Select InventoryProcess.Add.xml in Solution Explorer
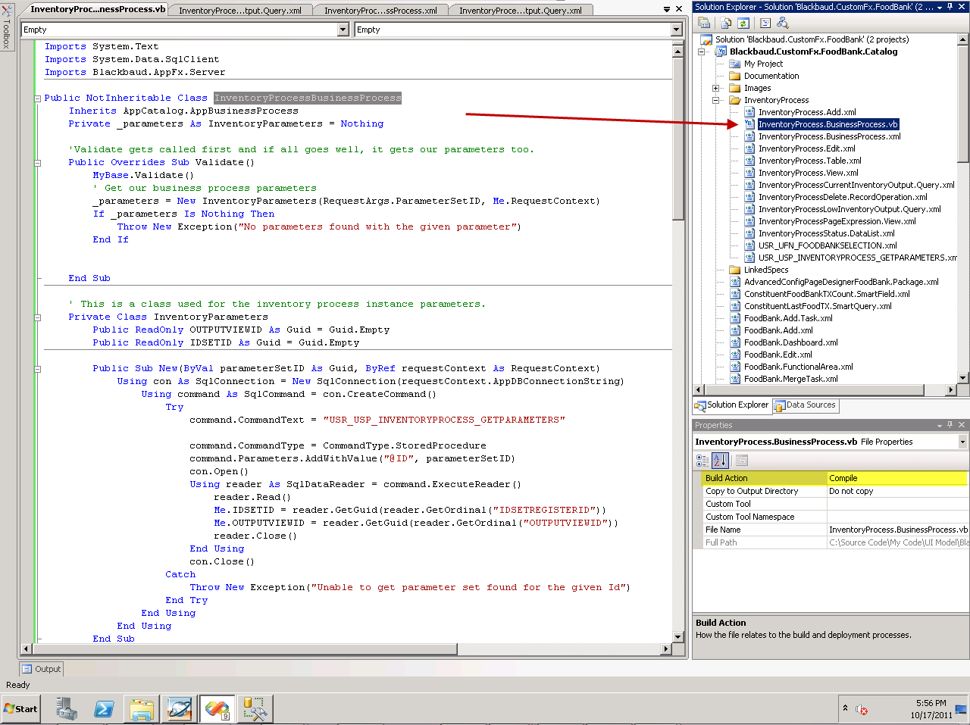 pos(806,112)
